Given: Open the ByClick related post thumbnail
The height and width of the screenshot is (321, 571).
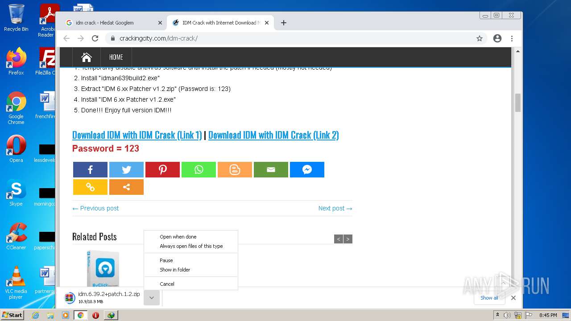Looking at the screenshot, I should click(x=103, y=268).
